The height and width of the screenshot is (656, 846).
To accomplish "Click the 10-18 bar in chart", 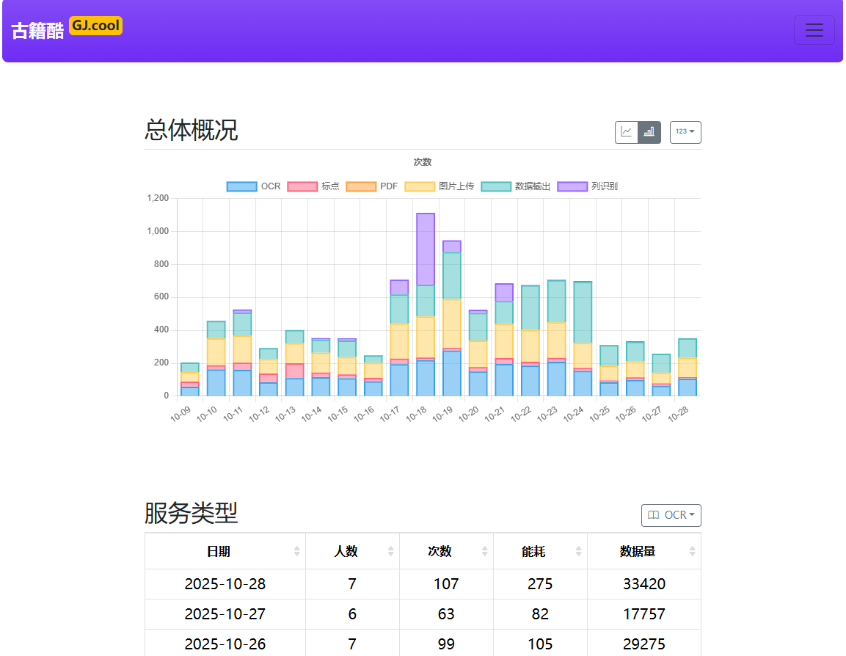I will click(426, 305).
